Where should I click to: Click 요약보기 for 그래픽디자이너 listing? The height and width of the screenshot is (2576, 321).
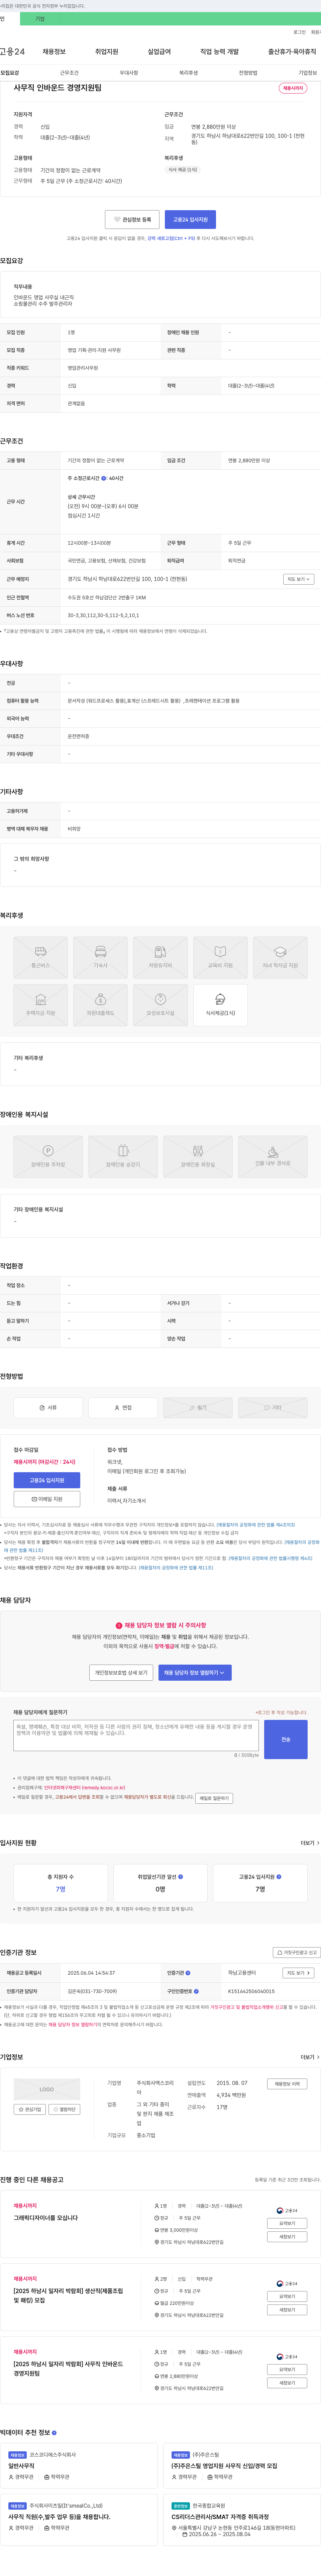coord(287,2223)
